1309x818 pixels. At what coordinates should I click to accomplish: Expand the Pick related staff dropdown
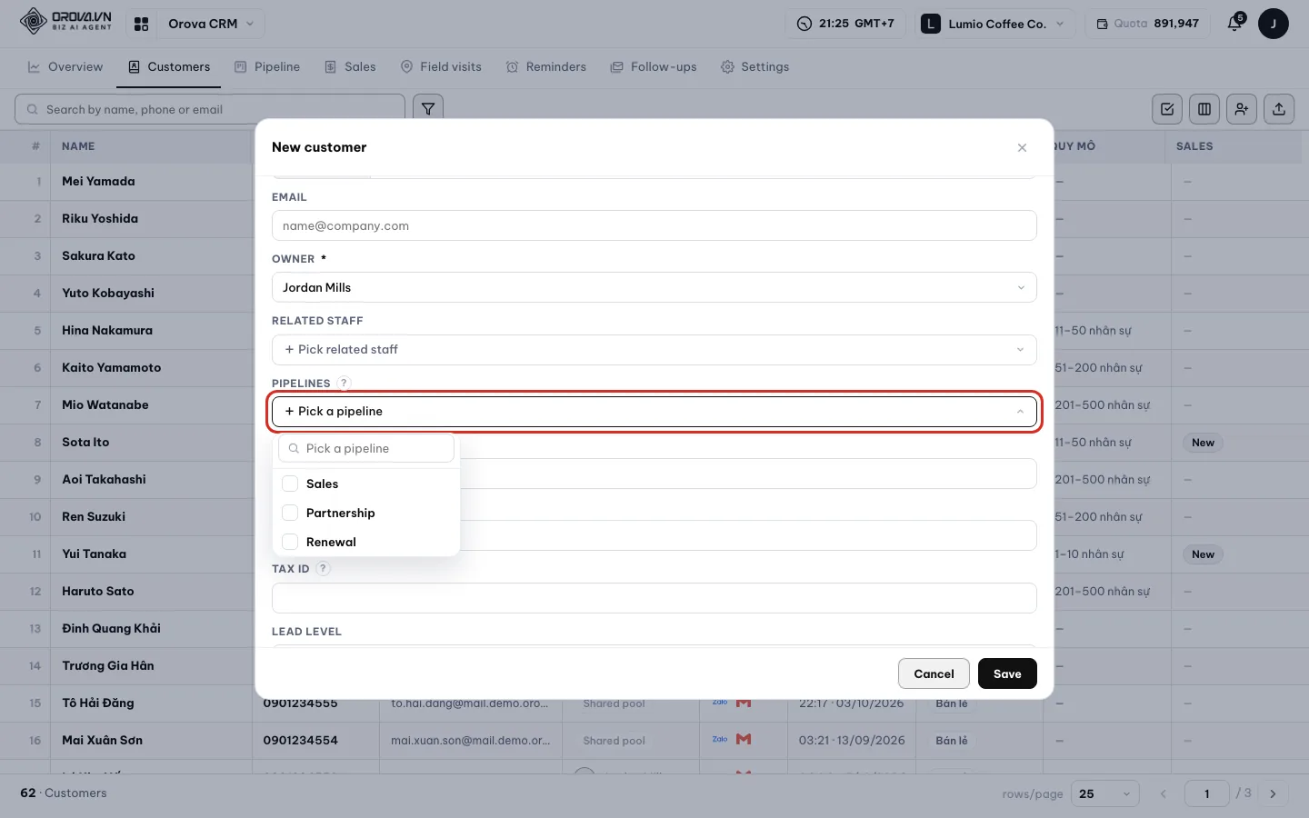(x=654, y=349)
